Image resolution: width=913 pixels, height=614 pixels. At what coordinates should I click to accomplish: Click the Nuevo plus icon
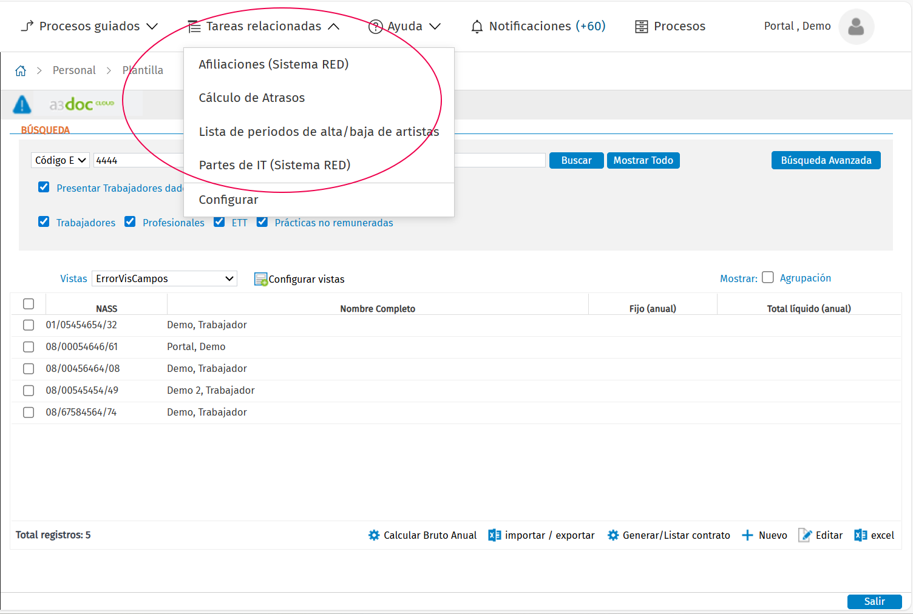point(747,535)
